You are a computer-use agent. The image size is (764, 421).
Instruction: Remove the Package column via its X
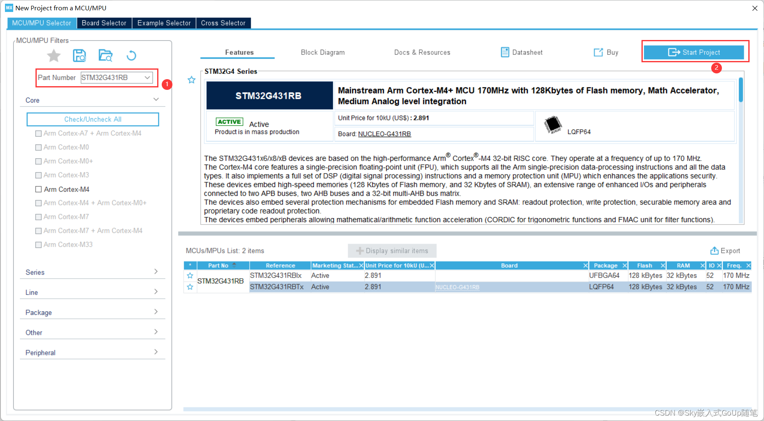tap(625, 266)
